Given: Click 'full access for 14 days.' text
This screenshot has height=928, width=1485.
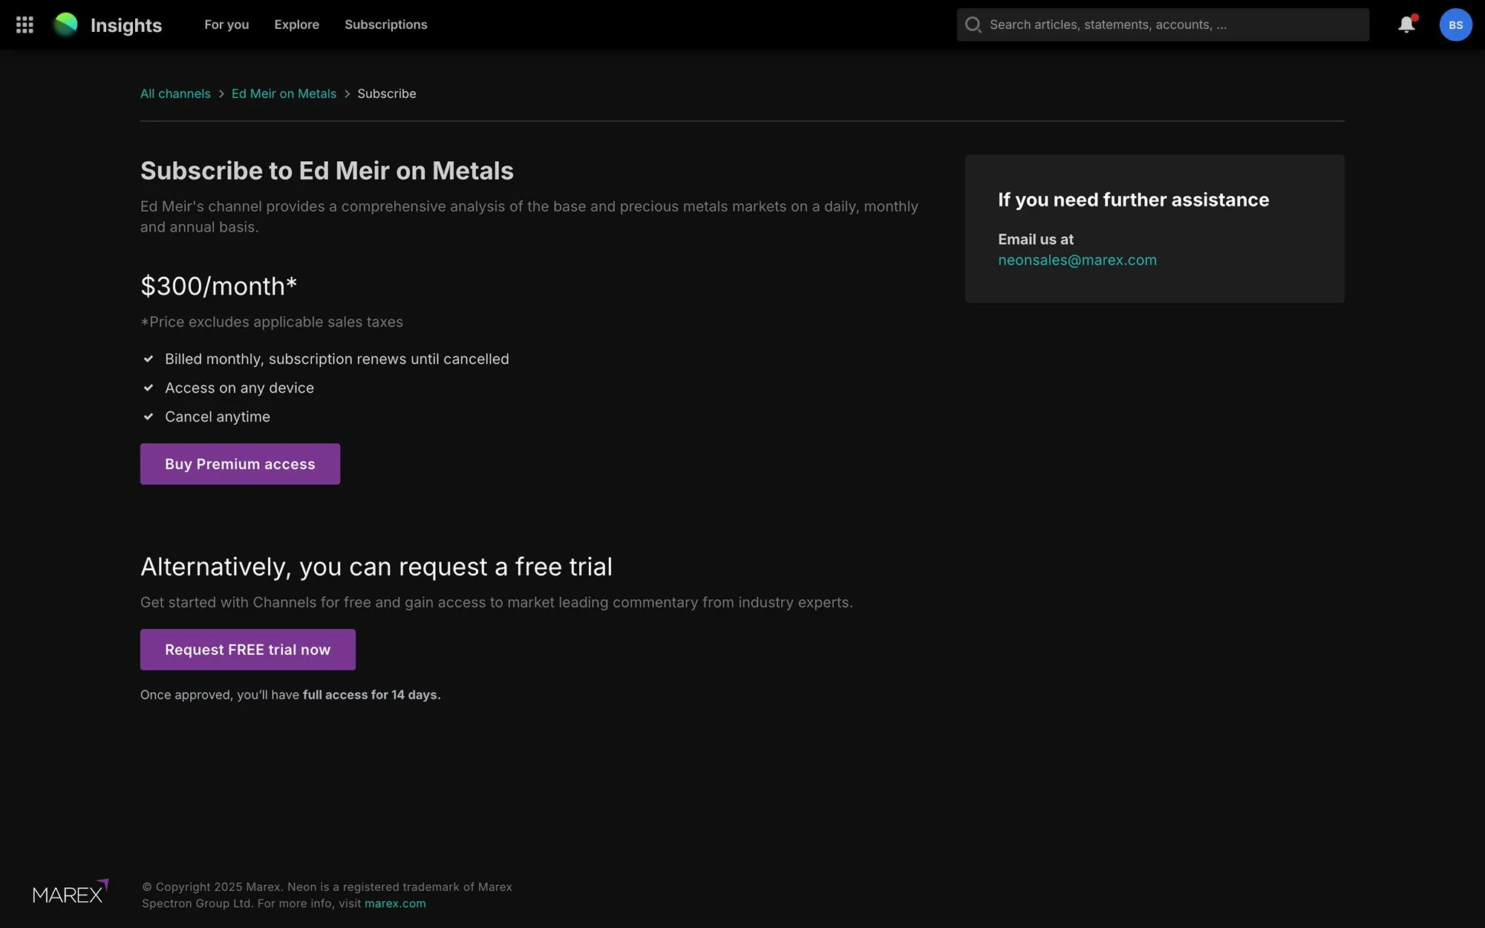Looking at the screenshot, I should pyautogui.click(x=372, y=695).
